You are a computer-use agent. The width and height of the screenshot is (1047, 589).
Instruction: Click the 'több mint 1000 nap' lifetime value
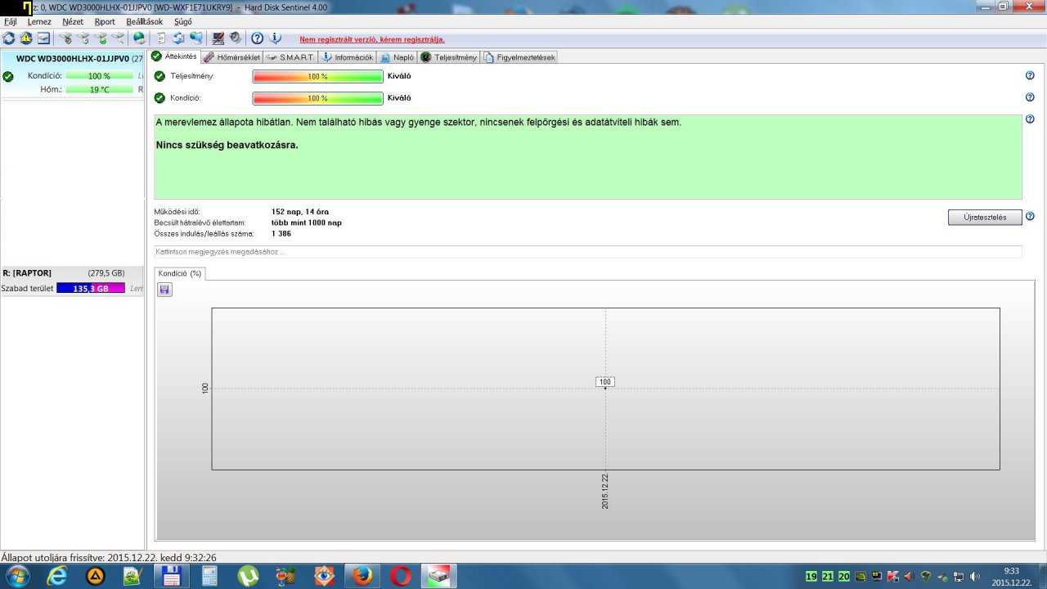coord(307,223)
